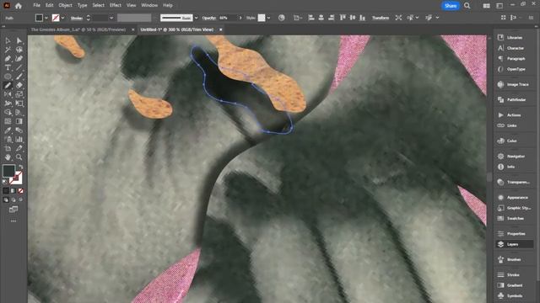Select the Lasso tool
The image size is (540, 303).
(x=19, y=50)
